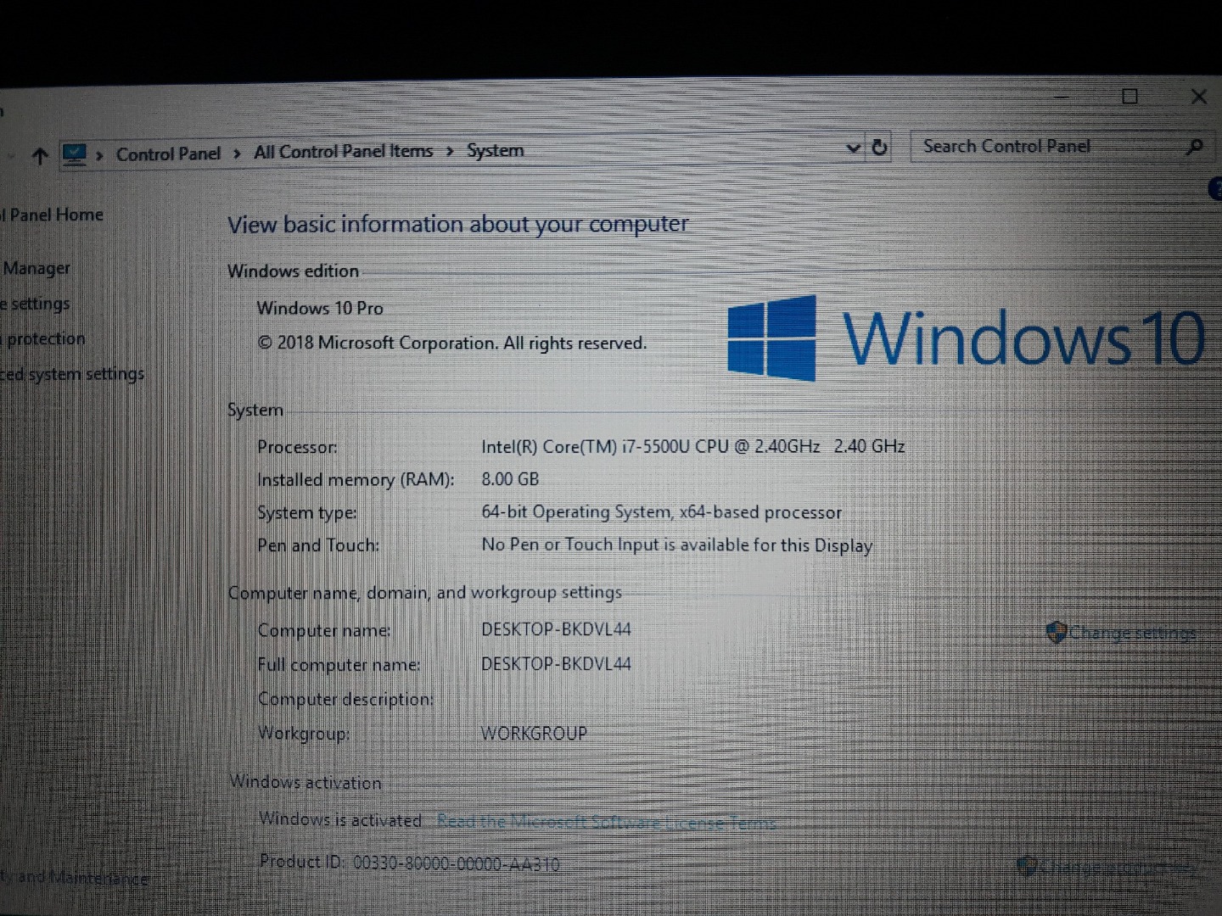The height and width of the screenshot is (916, 1222).
Task: Read the Microsoft Software License Terms
Action: (606, 822)
